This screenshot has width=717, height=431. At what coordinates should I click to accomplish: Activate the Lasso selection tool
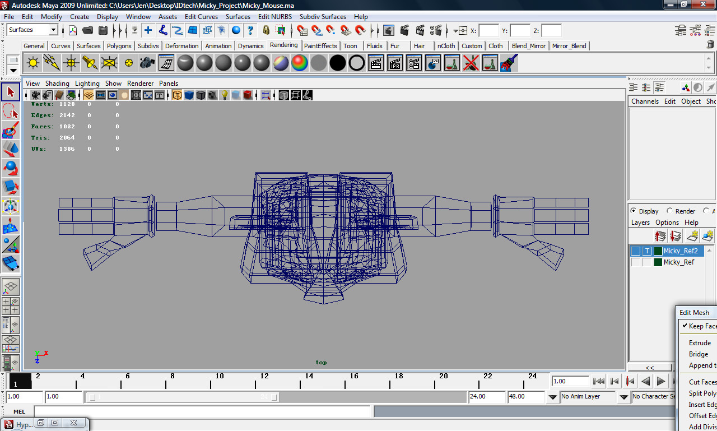pyautogui.click(x=11, y=112)
